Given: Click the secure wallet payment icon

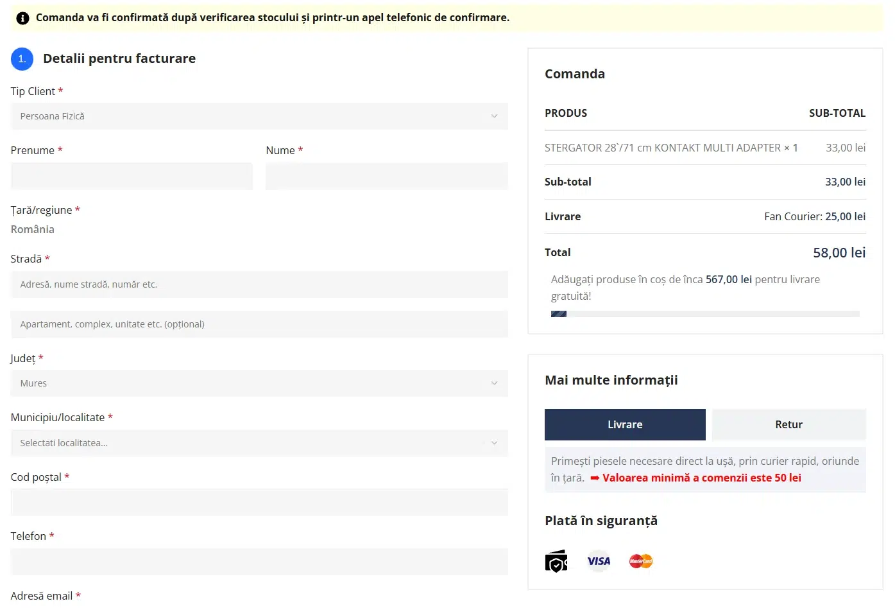Looking at the screenshot, I should point(556,561).
